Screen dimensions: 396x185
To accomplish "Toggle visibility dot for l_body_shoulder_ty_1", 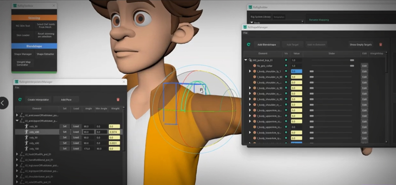I will (x=286, y=71).
